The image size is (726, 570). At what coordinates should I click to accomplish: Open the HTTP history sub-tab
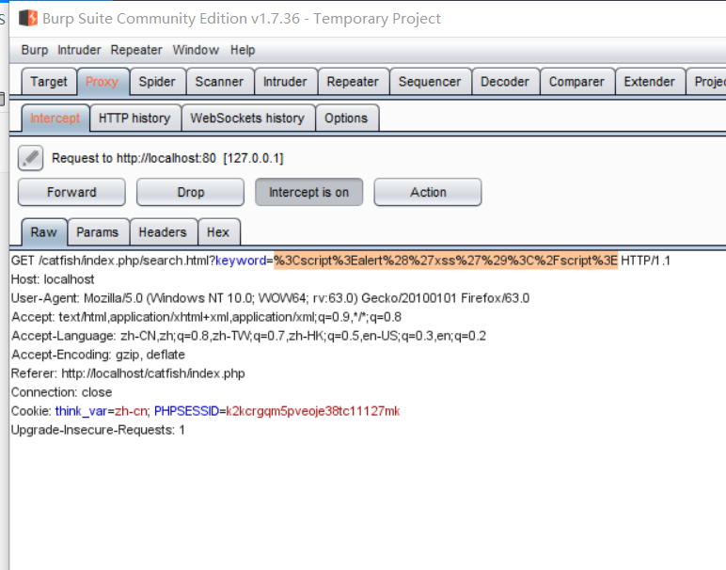click(x=134, y=119)
